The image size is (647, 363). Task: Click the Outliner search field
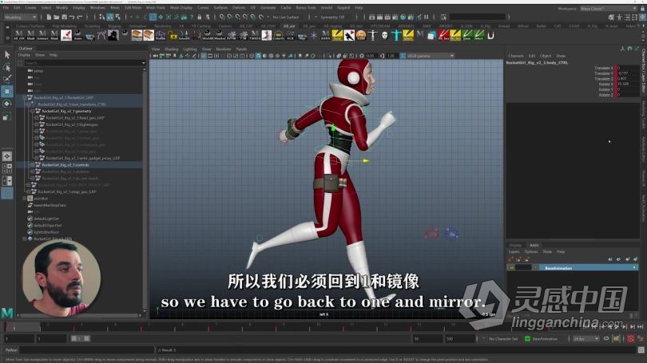pyautogui.click(x=82, y=63)
